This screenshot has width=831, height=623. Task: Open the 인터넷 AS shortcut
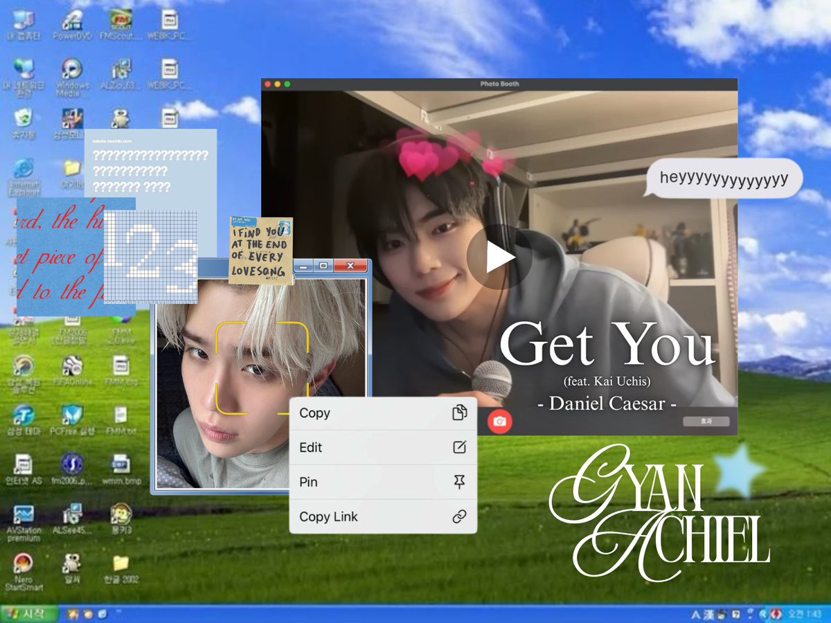pyautogui.click(x=23, y=470)
